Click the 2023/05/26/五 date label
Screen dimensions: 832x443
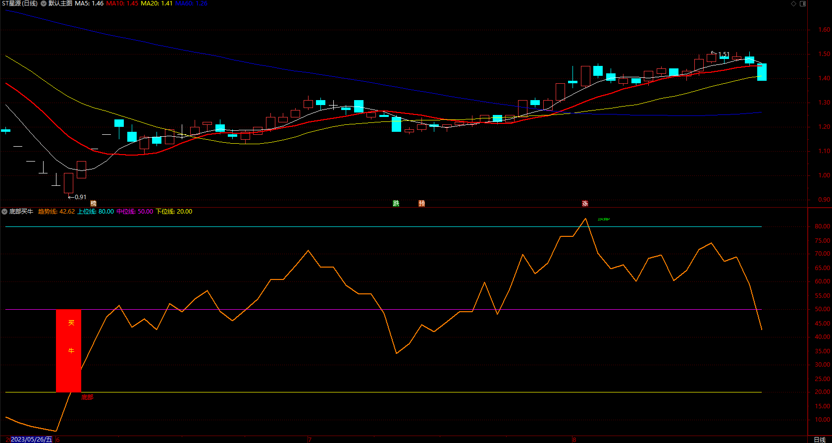(x=32, y=440)
